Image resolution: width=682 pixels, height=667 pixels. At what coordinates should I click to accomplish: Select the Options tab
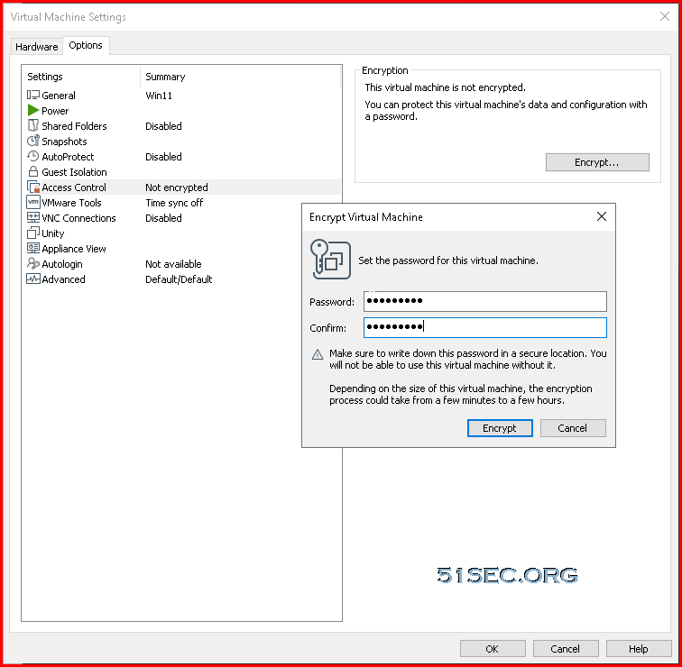point(86,45)
